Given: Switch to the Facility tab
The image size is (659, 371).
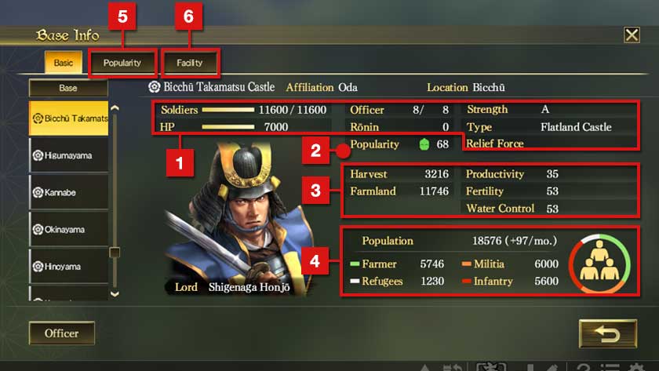Looking at the screenshot, I should [x=190, y=63].
